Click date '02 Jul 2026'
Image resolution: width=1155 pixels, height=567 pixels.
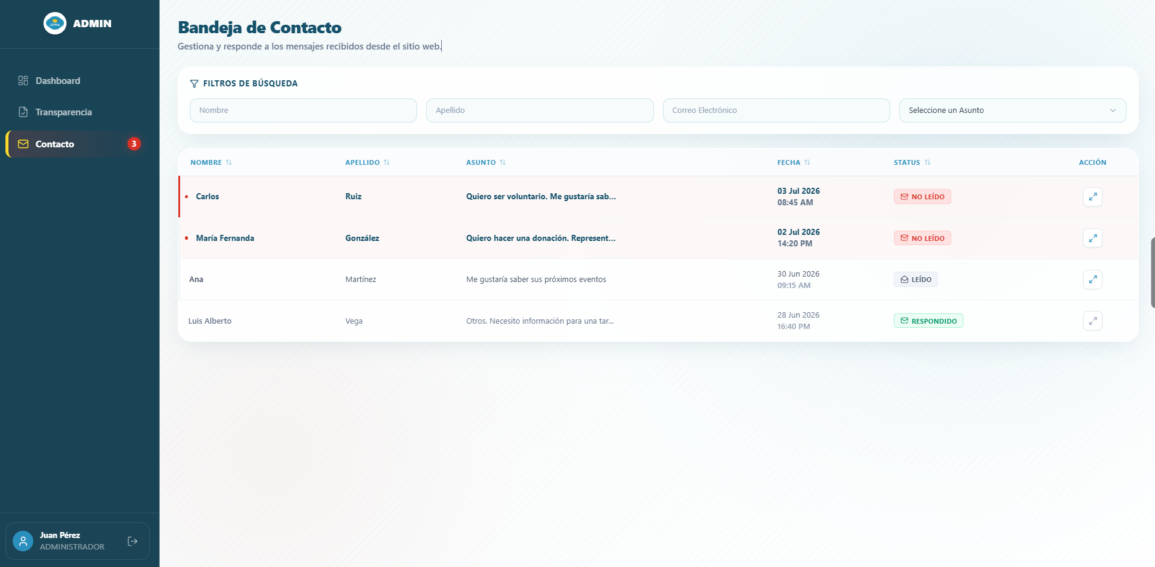coord(798,232)
